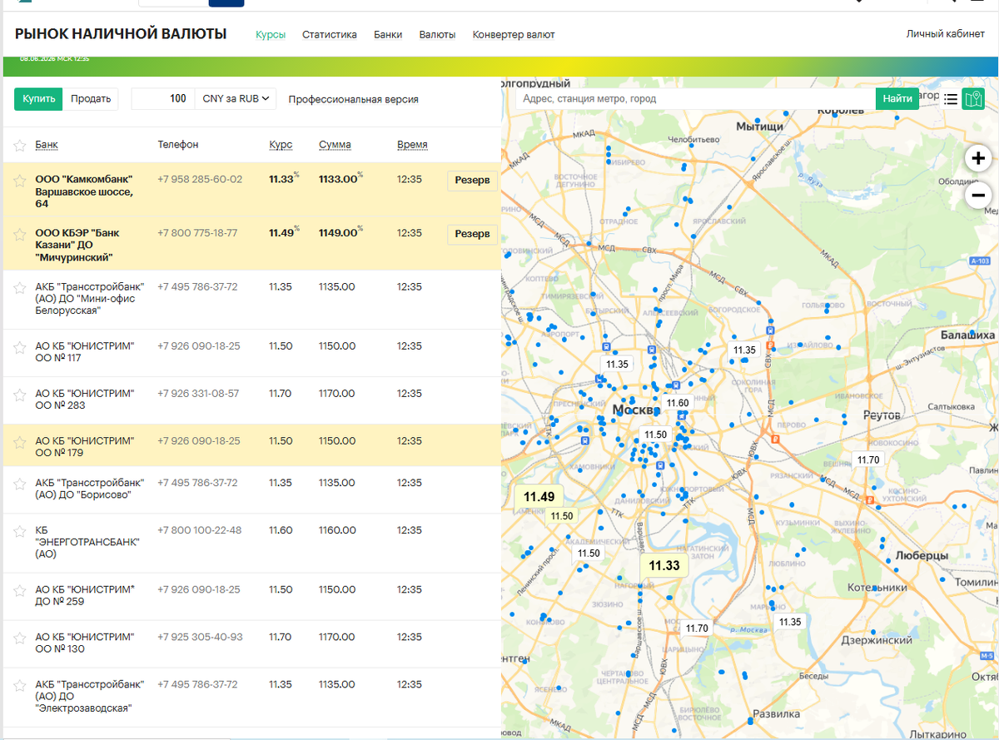Toggle star for Банк Казани Мичуринский
Viewport: 999px width, 740px height.
click(20, 234)
